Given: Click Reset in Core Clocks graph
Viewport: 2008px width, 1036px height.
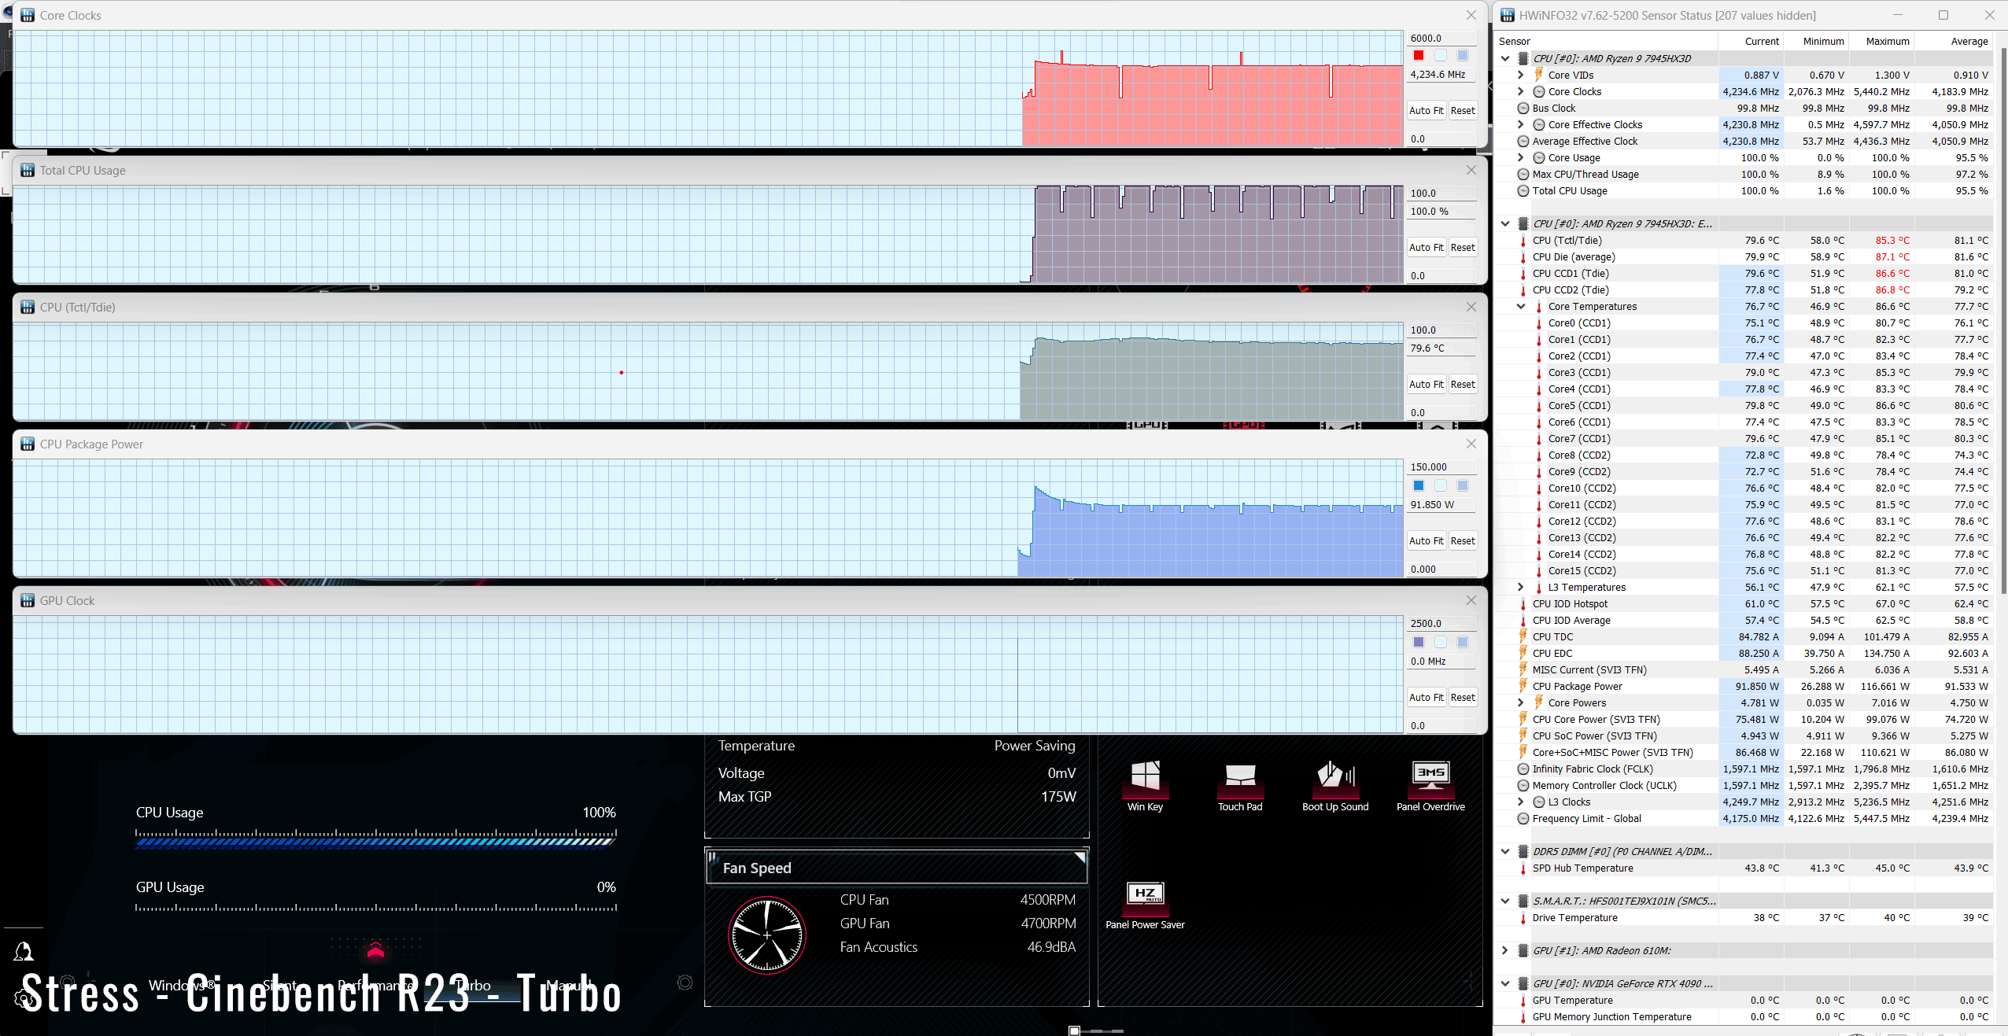Looking at the screenshot, I should [1463, 110].
